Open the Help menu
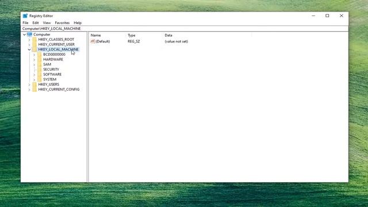Screen dimensions: 368x207 78,23
